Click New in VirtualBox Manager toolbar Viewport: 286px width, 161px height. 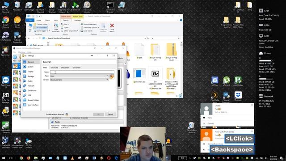[15, 58]
